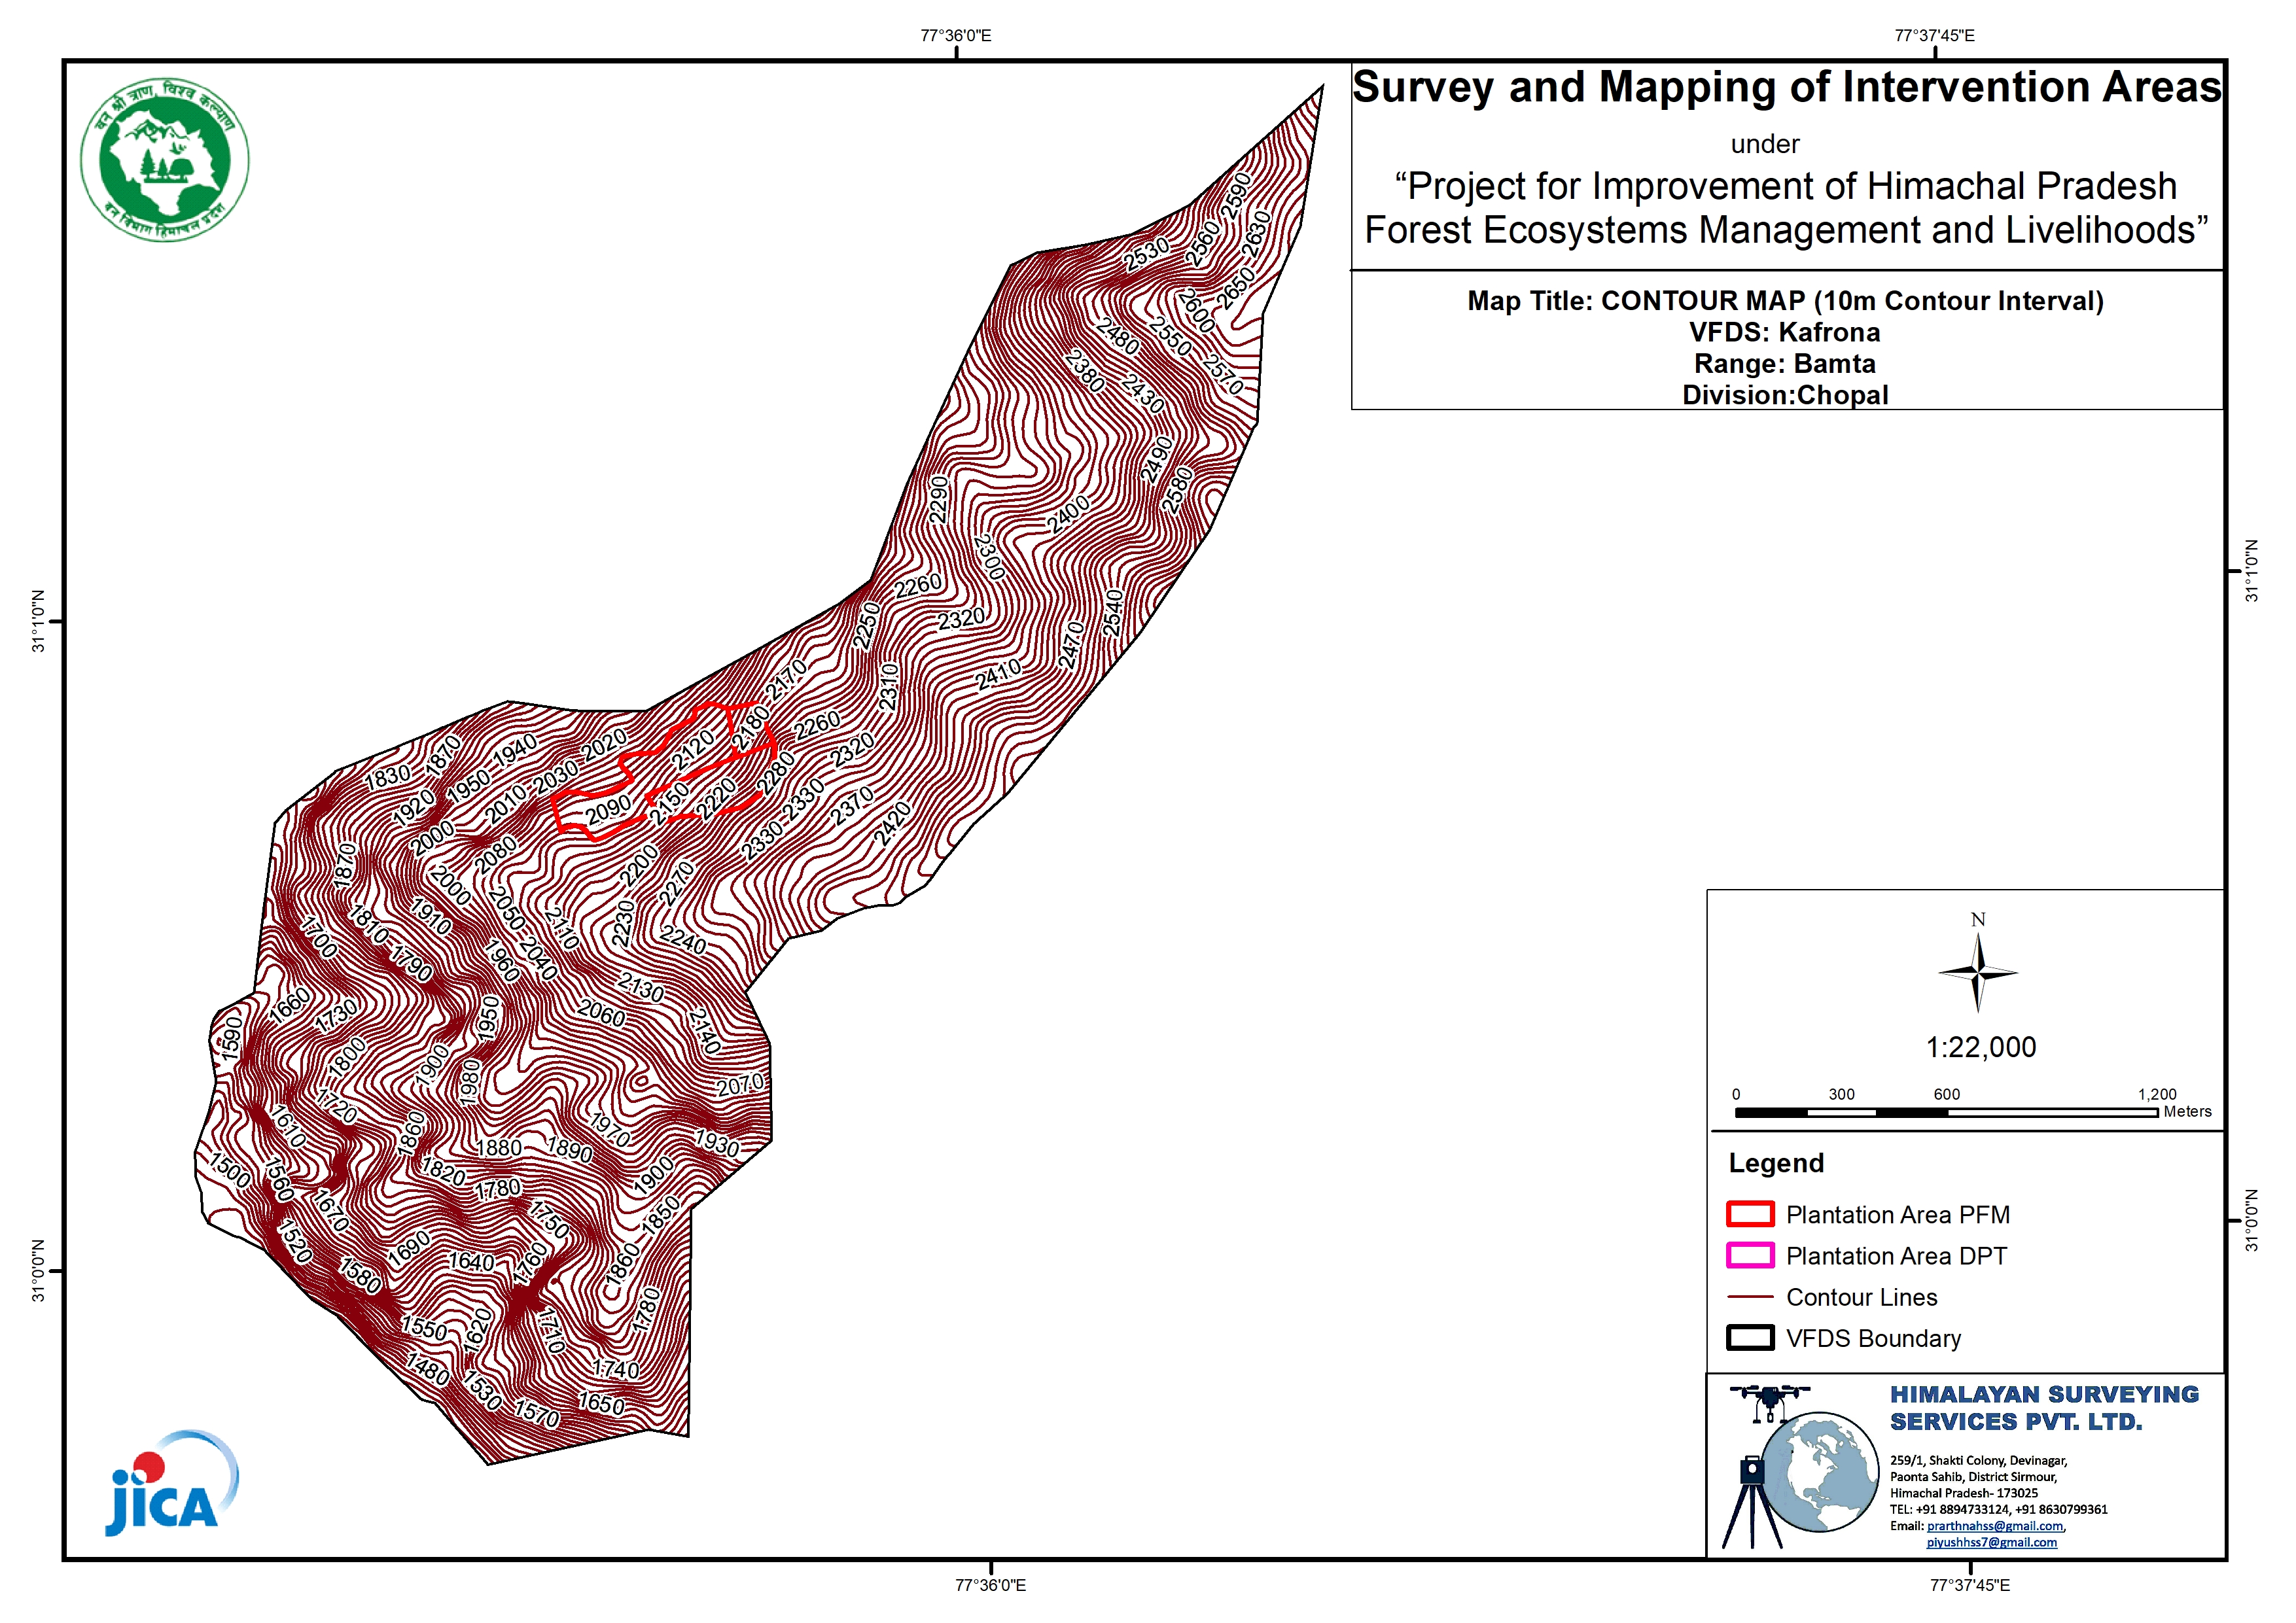Image resolution: width=2296 pixels, height=1623 pixels.
Task: Click the 'VFDS: Kafrona' text
Action: point(1784,332)
